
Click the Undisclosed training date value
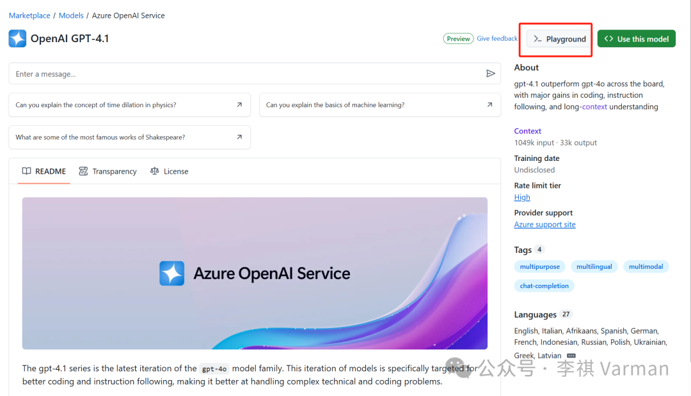pos(534,170)
